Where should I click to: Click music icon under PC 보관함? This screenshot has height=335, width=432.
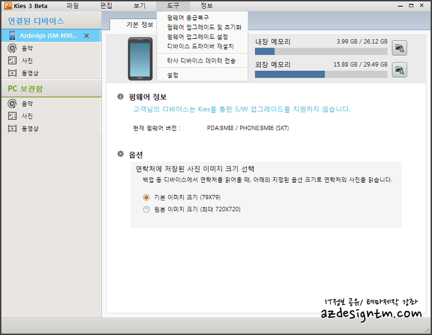[12, 104]
